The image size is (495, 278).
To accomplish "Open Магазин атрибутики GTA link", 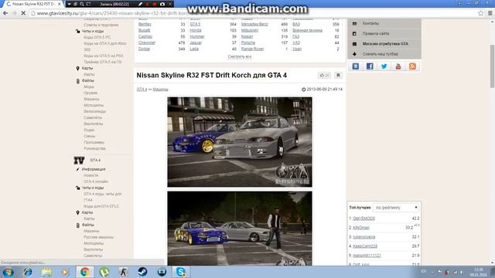I will pyautogui.click(x=385, y=44).
